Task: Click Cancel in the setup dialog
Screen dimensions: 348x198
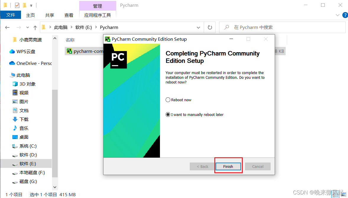Action: coord(258,166)
